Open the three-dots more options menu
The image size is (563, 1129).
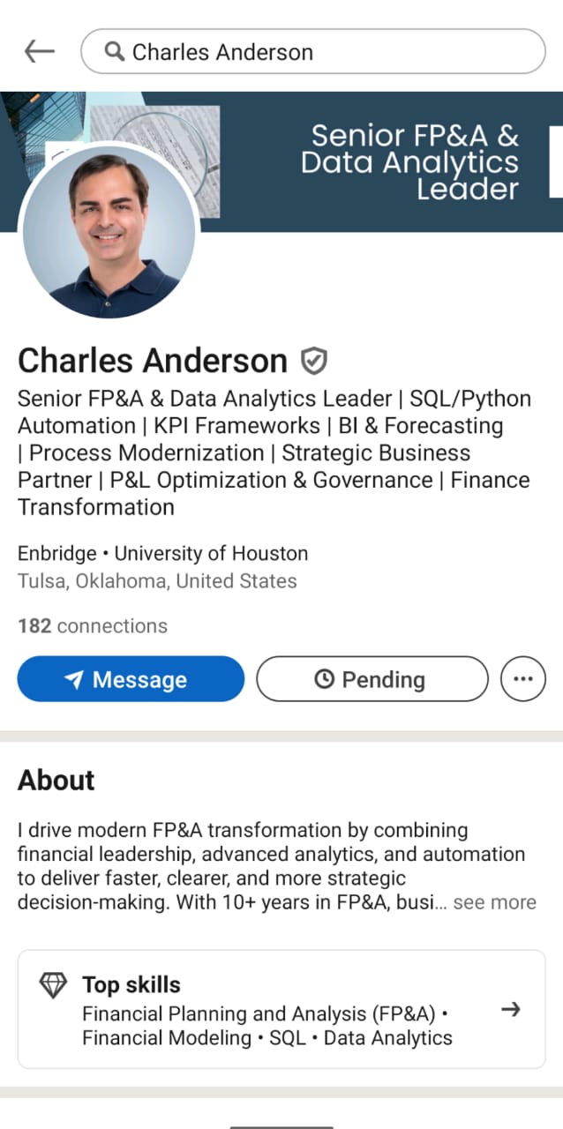pos(523,679)
